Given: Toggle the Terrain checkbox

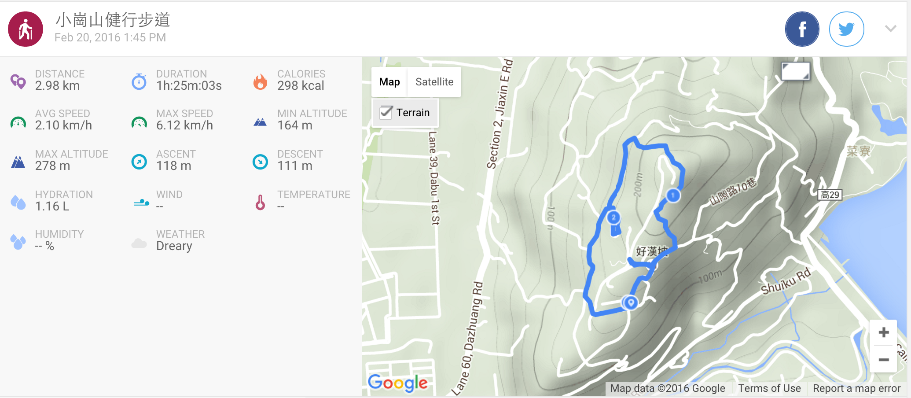Looking at the screenshot, I should pyautogui.click(x=386, y=113).
